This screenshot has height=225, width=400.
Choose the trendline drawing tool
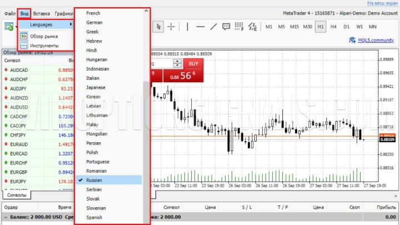[213, 26]
